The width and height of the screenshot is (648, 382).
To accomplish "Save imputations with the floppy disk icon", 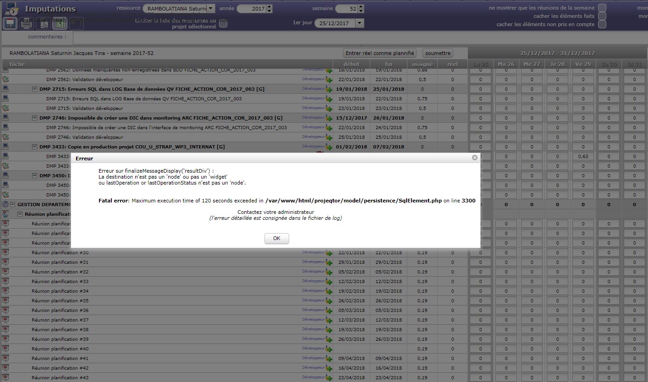I will (10, 23).
